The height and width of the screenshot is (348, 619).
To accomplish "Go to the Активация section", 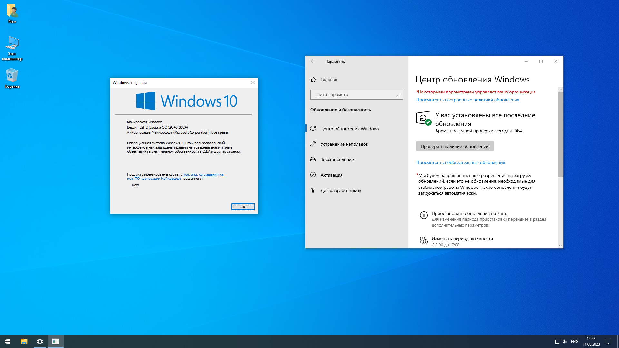I will pos(331,175).
